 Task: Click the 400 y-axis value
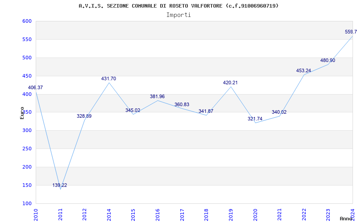pos(27,94)
